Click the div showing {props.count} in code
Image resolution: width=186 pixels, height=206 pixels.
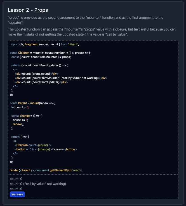tap(36, 74)
